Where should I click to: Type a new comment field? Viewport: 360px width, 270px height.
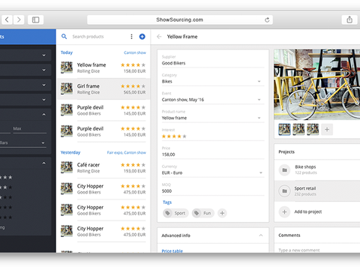click(299, 250)
